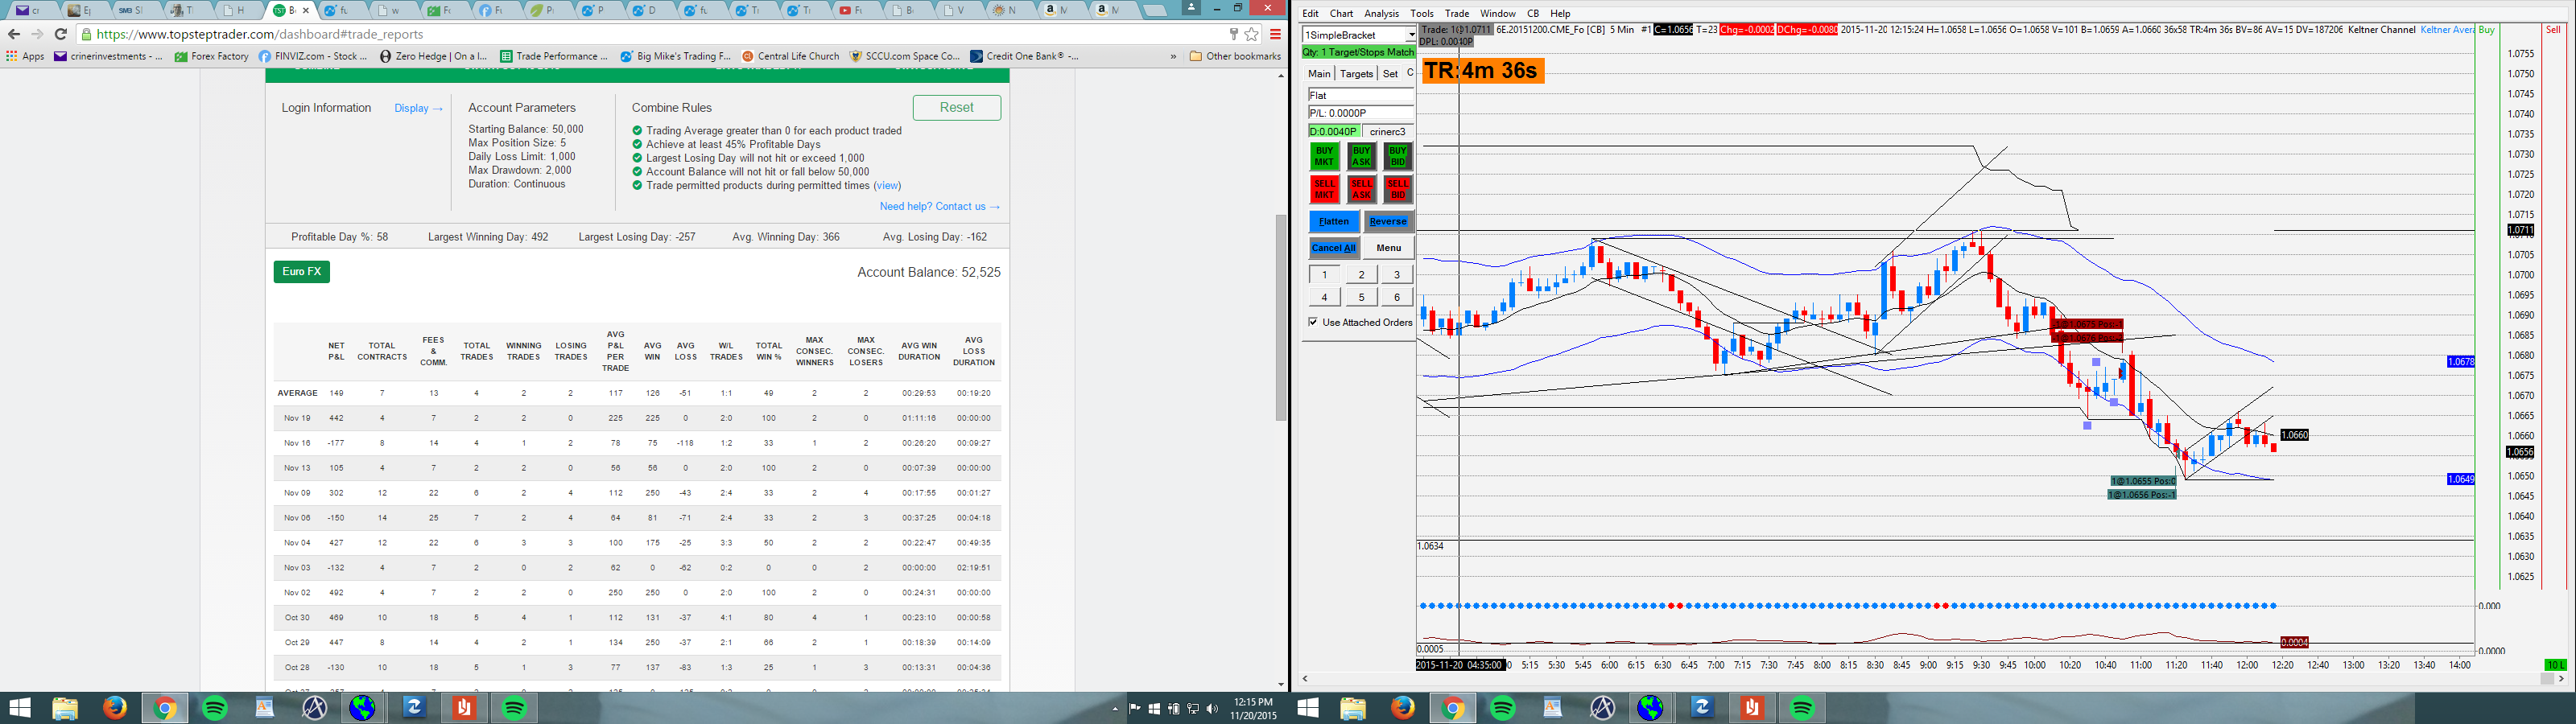Bookmark this page with the star icon
This screenshot has width=2576, height=724.
click(x=1251, y=34)
